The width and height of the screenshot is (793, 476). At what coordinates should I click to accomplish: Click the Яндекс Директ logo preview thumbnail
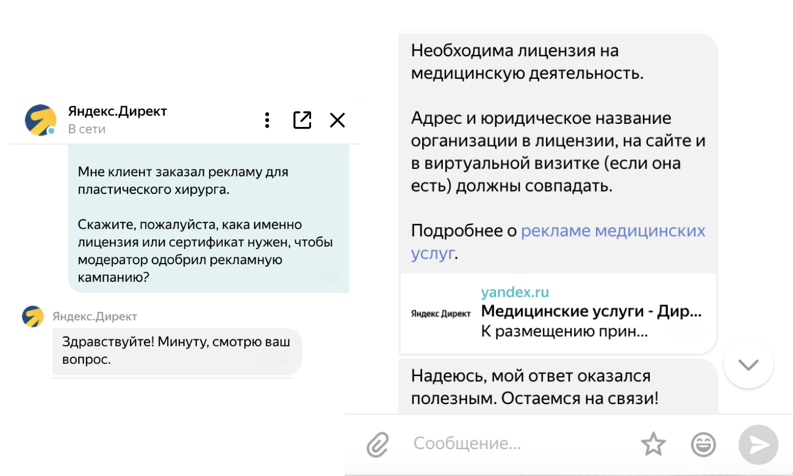(x=440, y=313)
